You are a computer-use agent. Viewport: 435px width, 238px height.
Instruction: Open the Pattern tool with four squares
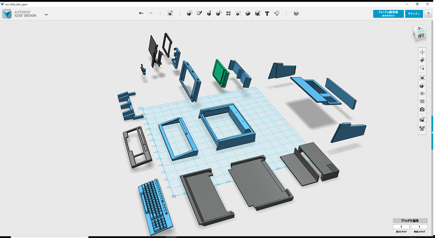point(229,14)
